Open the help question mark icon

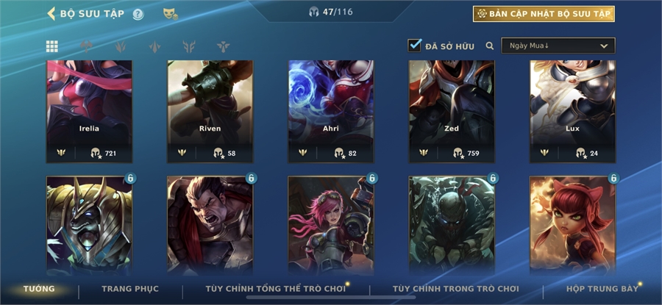click(138, 15)
